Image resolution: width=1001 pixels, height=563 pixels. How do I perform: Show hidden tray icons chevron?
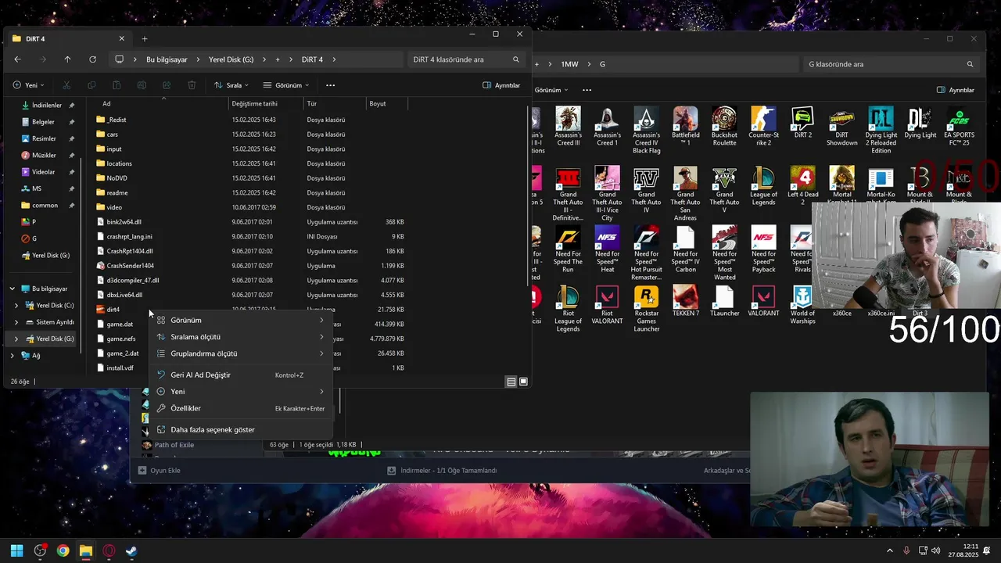point(889,550)
